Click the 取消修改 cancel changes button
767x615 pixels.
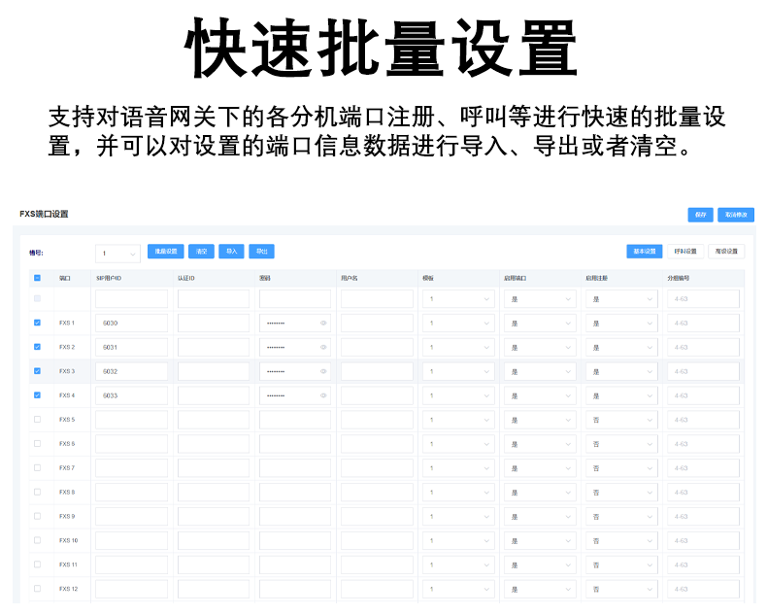coord(737,215)
